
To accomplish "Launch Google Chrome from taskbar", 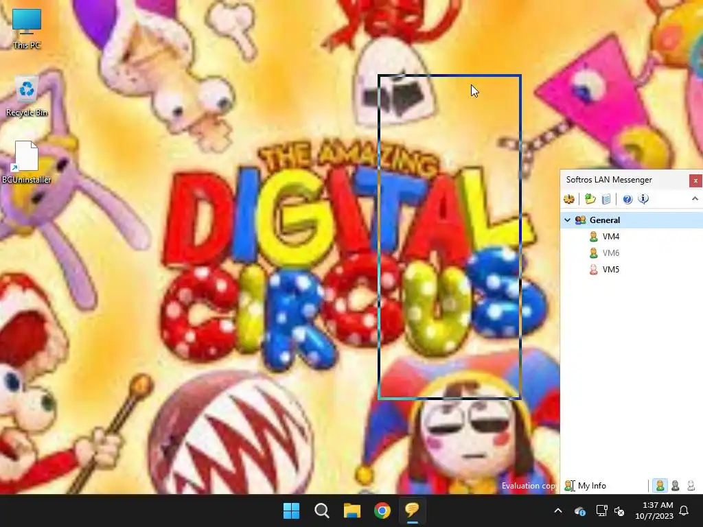I will [x=382, y=511].
